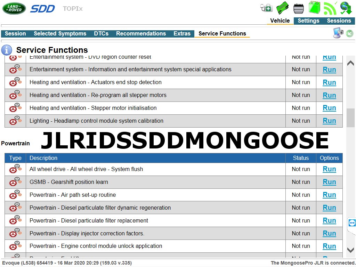The image size is (356, 267).
Task: Click the Type column header
Action: point(15,158)
